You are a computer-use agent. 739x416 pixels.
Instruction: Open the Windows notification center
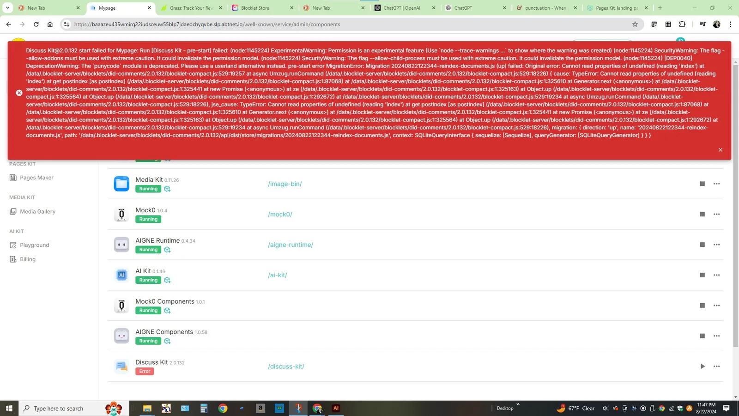point(727,408)
